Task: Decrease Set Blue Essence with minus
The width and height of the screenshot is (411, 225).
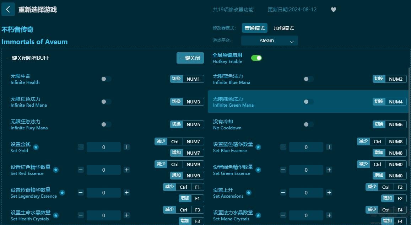Action: (x=283, y=147)
